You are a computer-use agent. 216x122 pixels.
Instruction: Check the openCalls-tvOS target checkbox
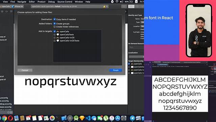(54, 38)
